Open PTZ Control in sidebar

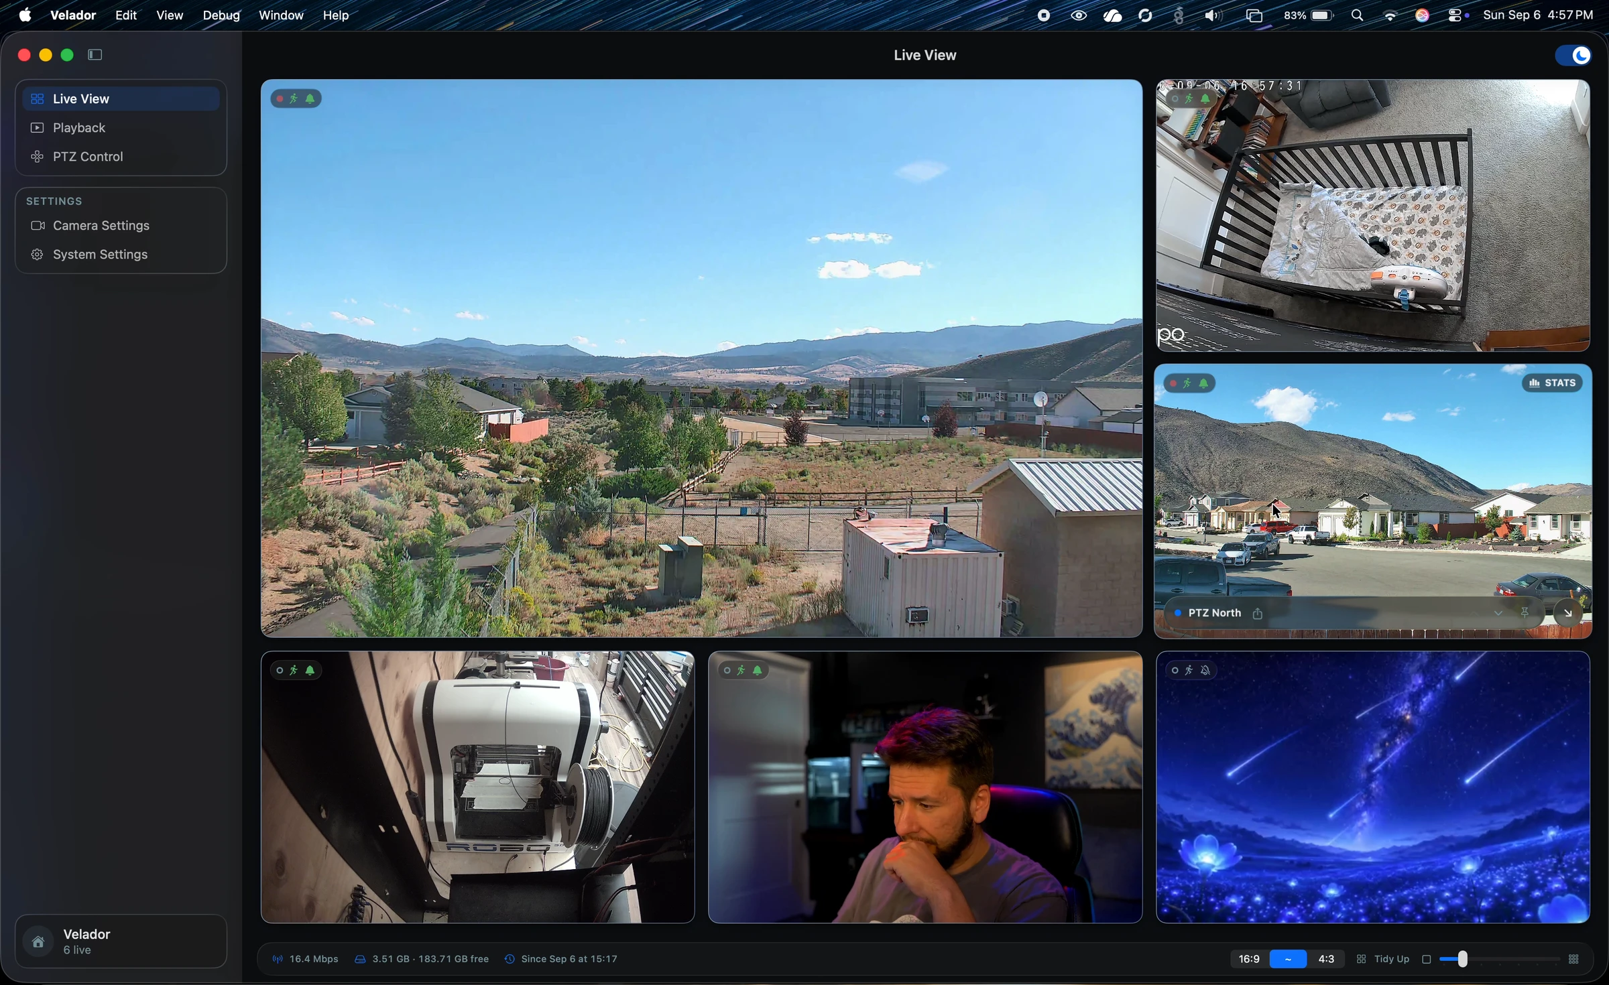(121, 157)
